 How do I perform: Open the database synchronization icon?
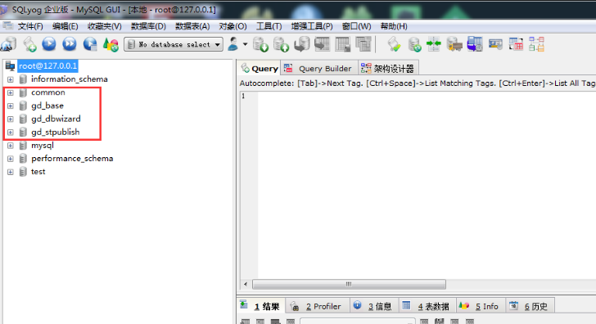point(414,44)
